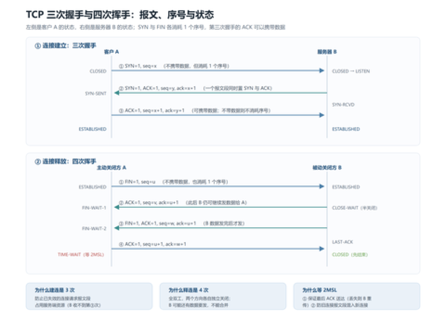446x320 pixels.
Task: Click the 'ACK=1, seq=x+1, ack=y+1' label
Action: click(154, 111)
